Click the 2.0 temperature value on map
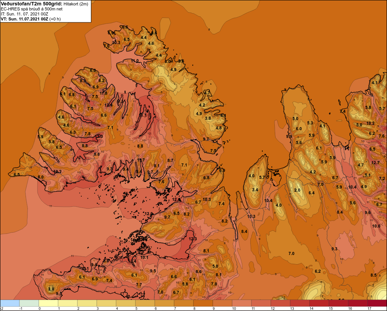The width and height of the screenshot is (387, 311). click(x=297, y=190)
